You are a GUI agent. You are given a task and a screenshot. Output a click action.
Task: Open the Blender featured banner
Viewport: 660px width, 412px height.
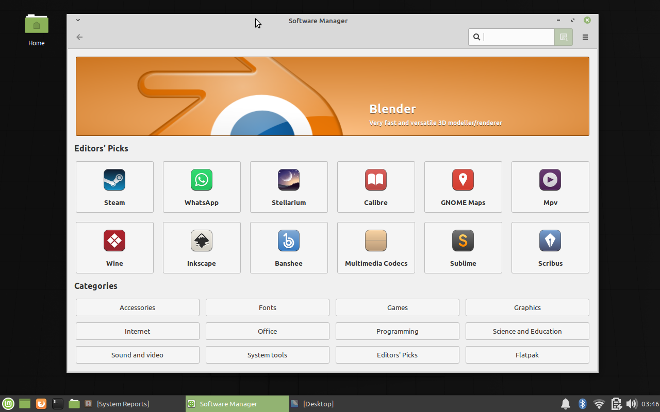tap(332, 96)
